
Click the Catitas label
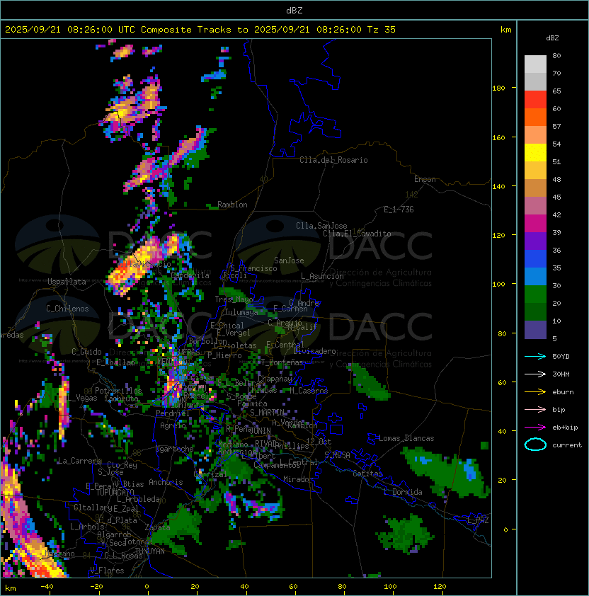point(367,474)
